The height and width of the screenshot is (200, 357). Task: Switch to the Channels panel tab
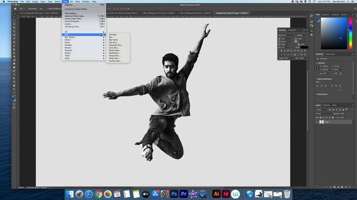click(326, 105)
